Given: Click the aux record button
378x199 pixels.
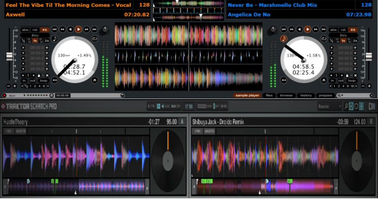Looking at the screenshot, I should [4, 95].
